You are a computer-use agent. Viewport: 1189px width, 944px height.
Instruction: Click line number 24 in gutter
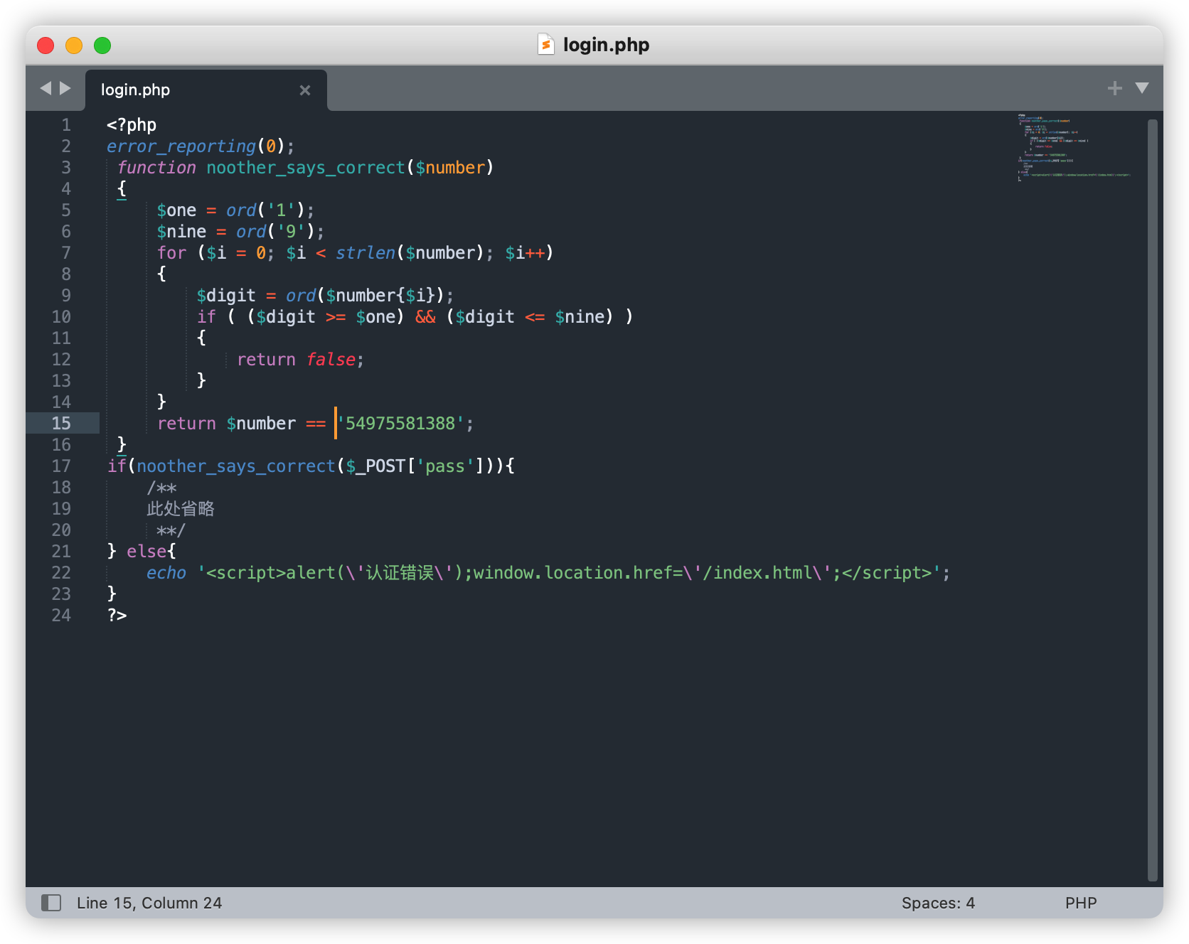[61, 615]
